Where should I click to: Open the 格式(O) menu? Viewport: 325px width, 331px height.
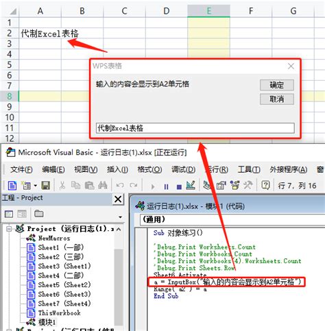tap(149, 169)
